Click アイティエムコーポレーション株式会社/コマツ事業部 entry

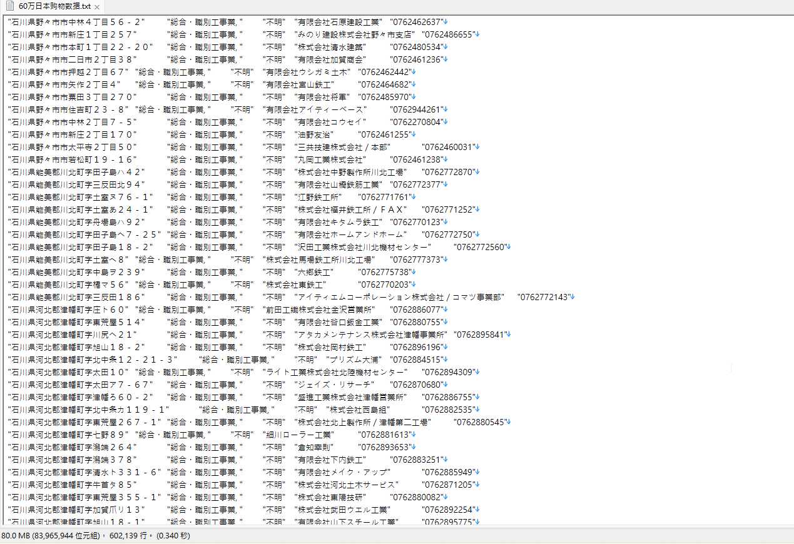pos(399,297)
